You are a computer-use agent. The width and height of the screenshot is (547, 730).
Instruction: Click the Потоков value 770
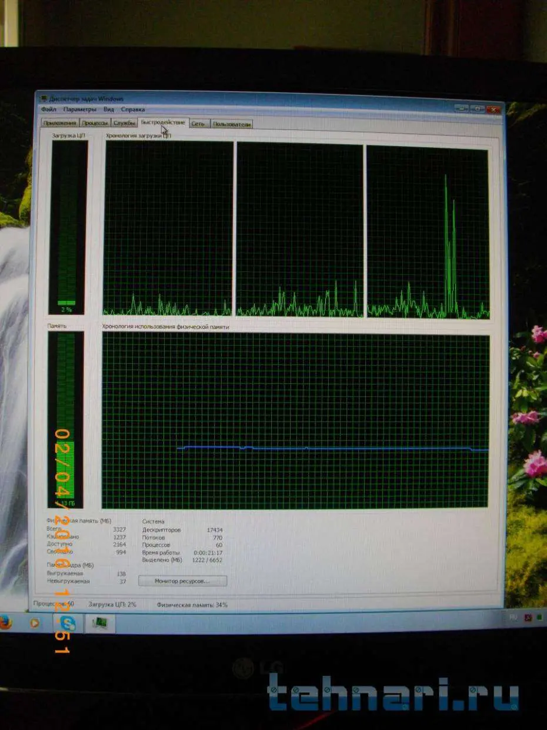tap(216, 537)
